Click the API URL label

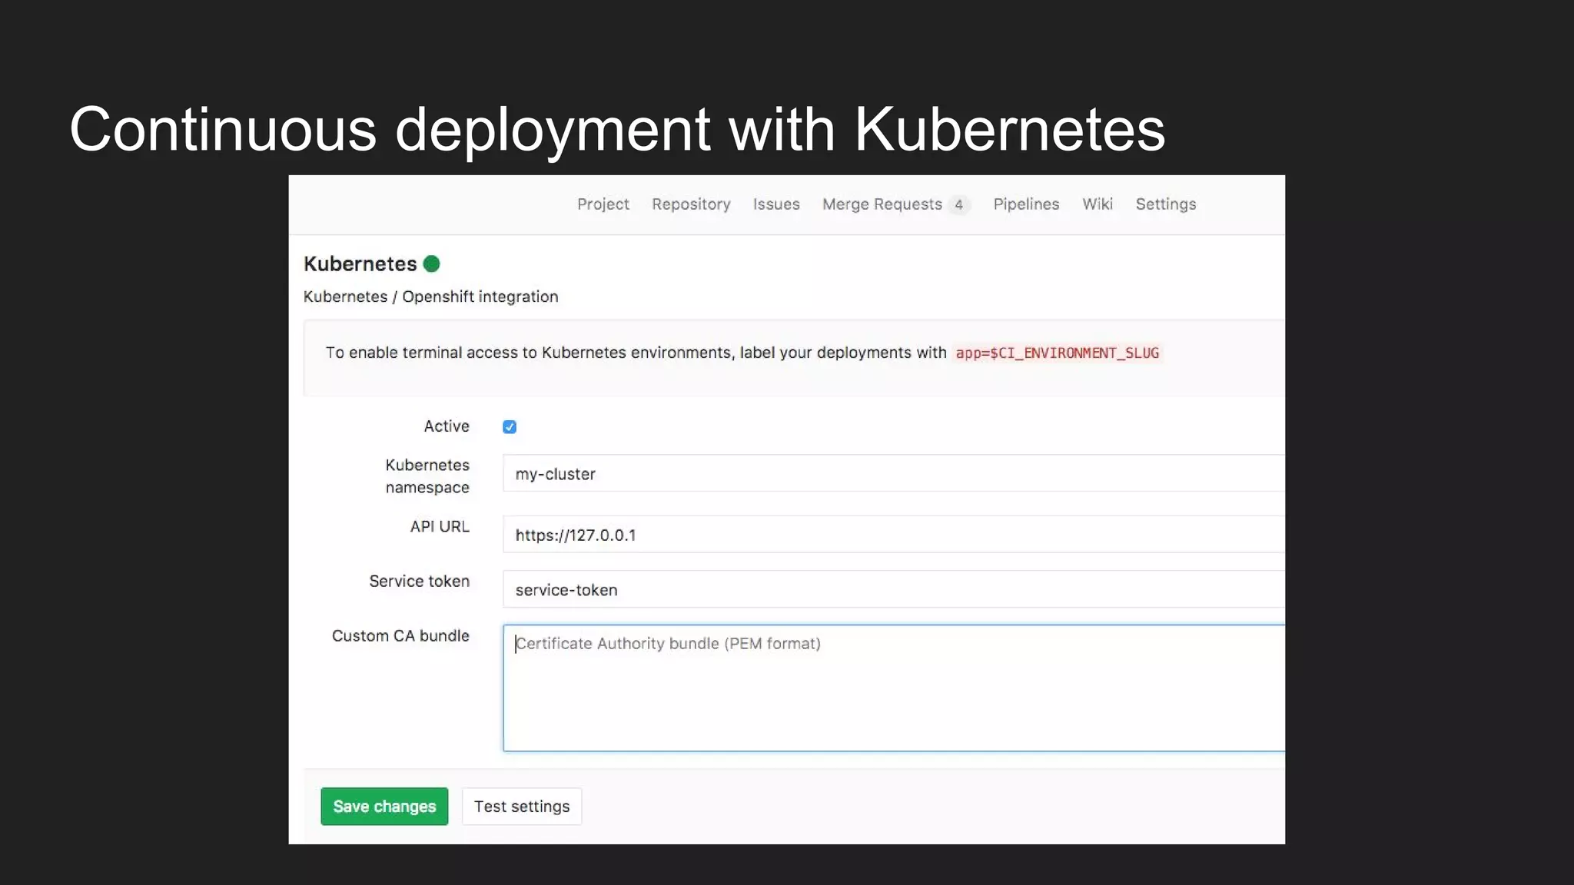point(440,527)
